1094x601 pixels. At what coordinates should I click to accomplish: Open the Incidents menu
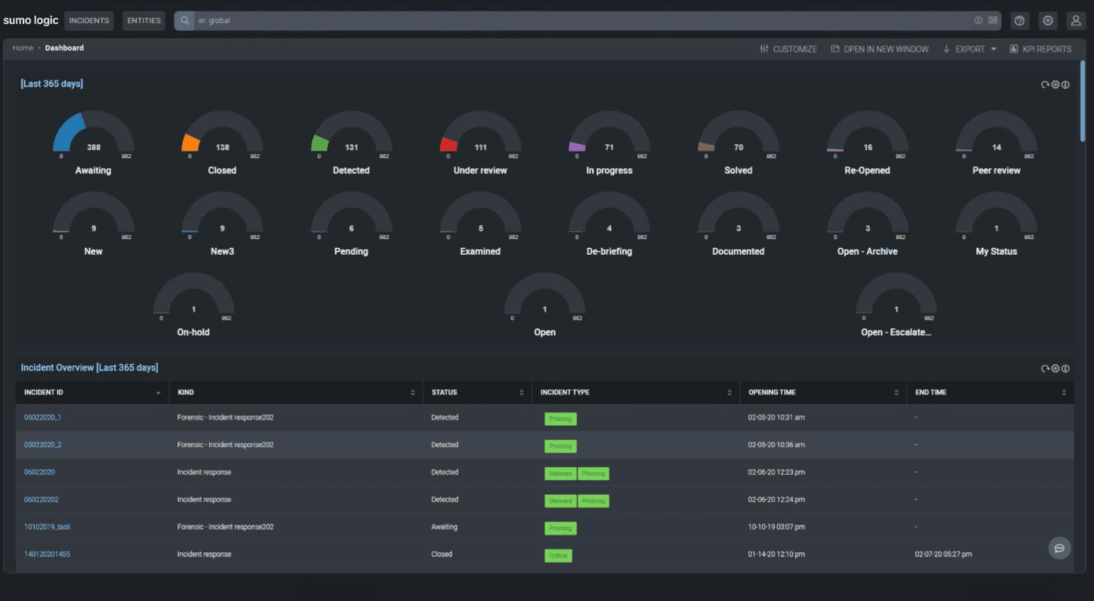[x=89, y=20]
